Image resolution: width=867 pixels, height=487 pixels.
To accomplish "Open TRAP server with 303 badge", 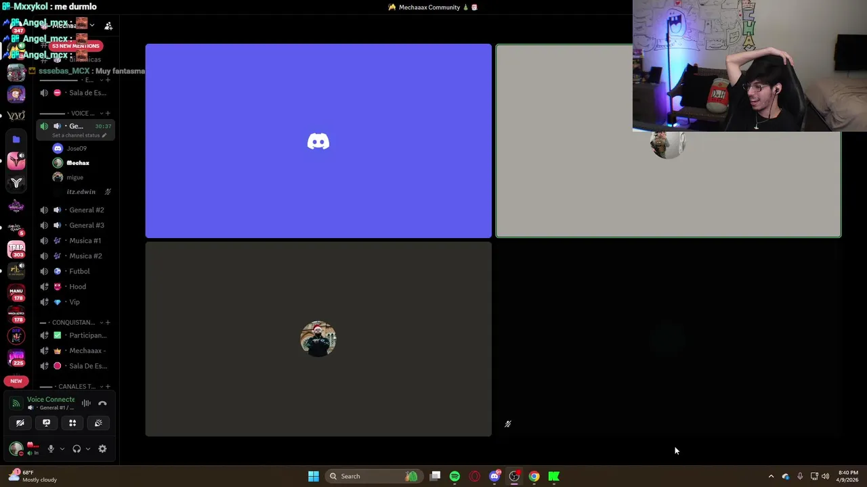I will 16,249.
